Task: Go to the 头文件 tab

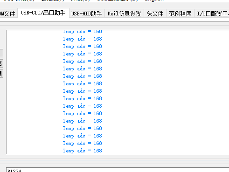Action: click(x=155, y=14)
